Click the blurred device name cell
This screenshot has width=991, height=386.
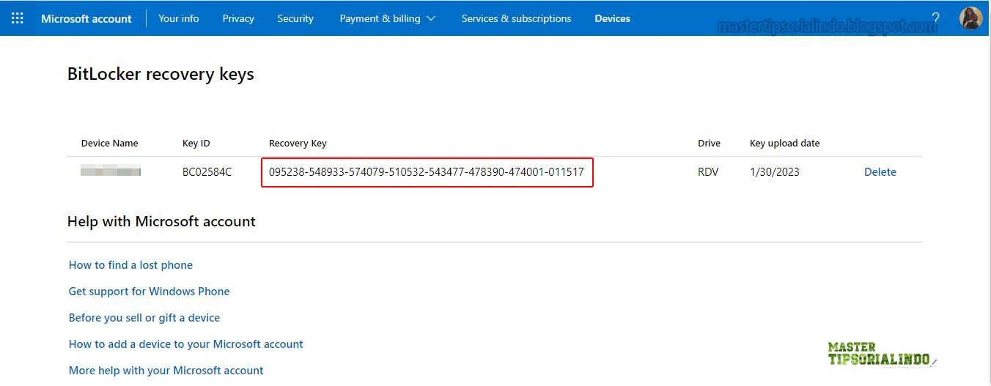click(x=111, y=171)
